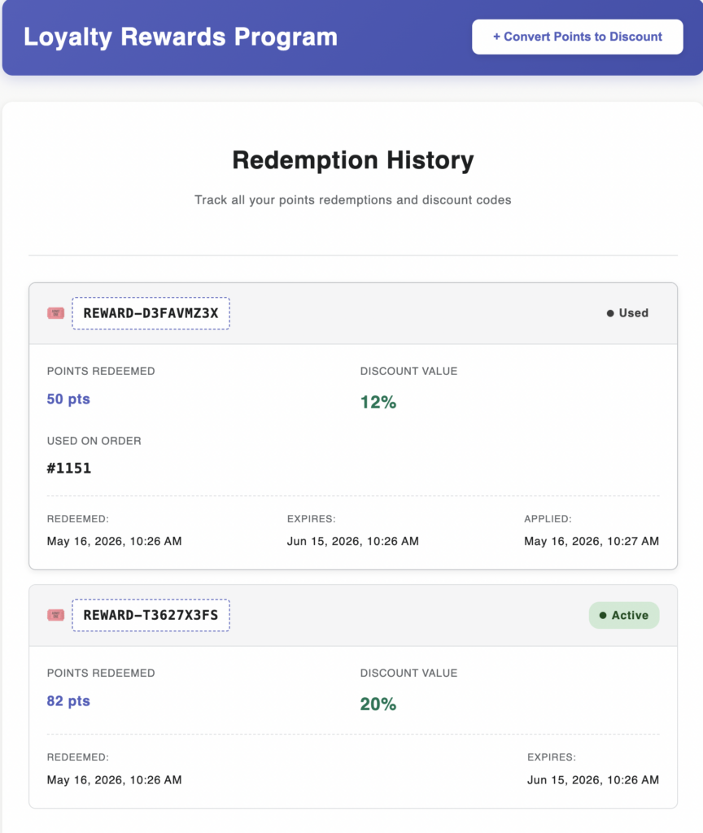
Task: Click redeemed date in the REWARD-T3627X3FS card
Action: [x=114, y=779]
